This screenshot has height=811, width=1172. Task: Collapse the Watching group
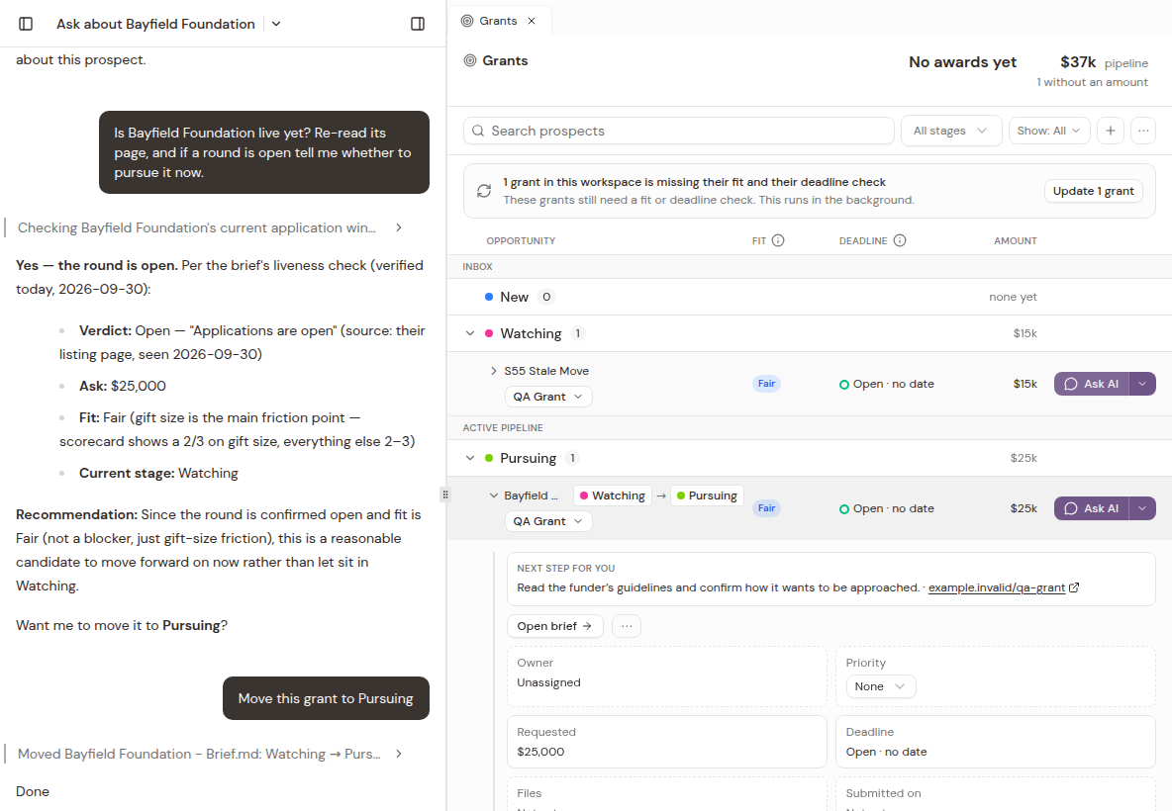pyautogui.click(x=470, y=333)
